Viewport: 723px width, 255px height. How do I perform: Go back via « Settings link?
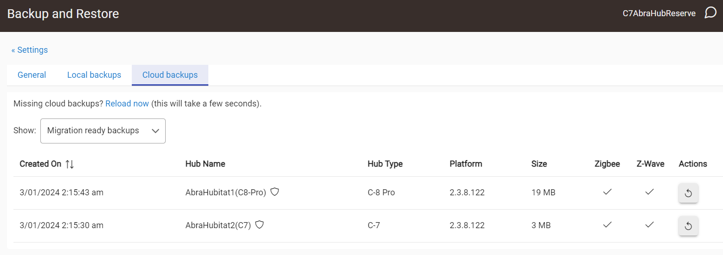point(30,50)
